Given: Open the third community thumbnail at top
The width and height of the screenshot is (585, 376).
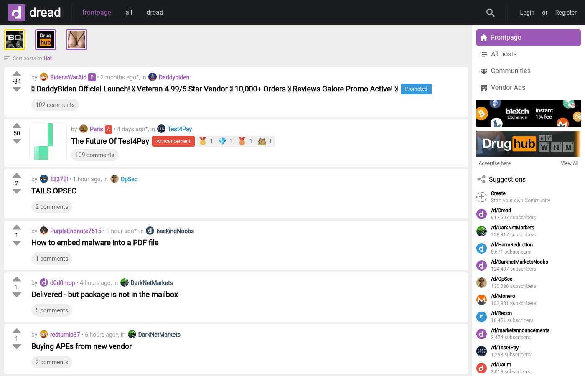Looking at the screenshot, I should click(76, 40).
